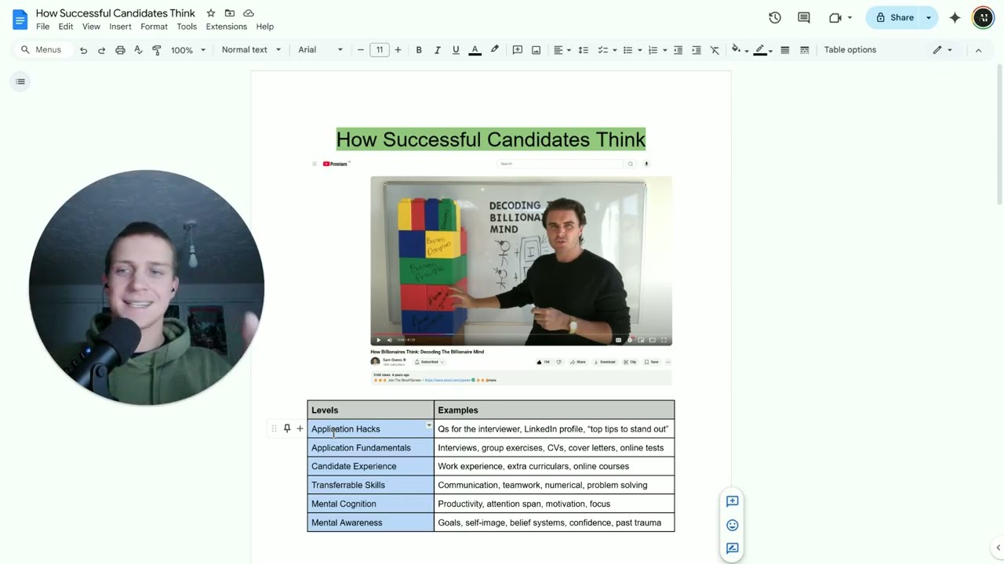Redo the last action

(x=101, y=50)
